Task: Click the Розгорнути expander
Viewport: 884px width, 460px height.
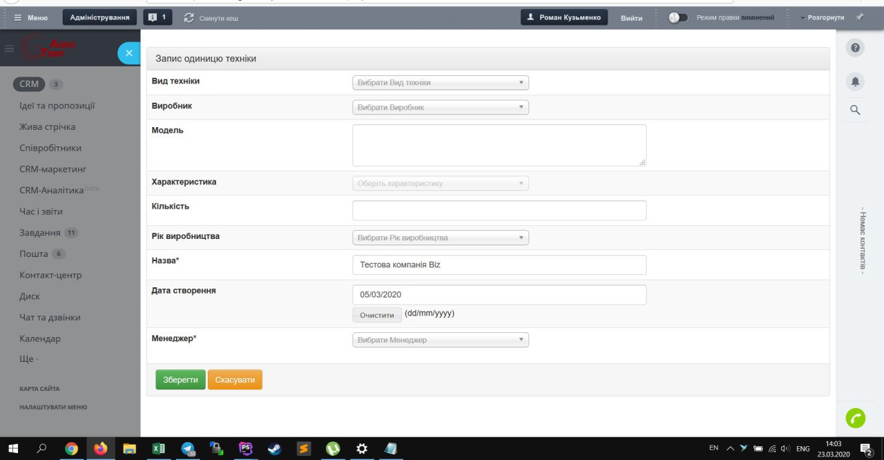Action: (823, 17)
